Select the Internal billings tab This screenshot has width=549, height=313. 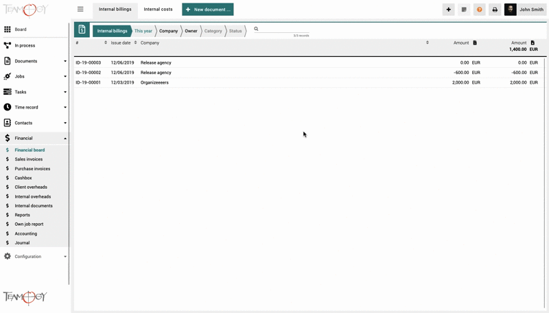click(115, 10)
